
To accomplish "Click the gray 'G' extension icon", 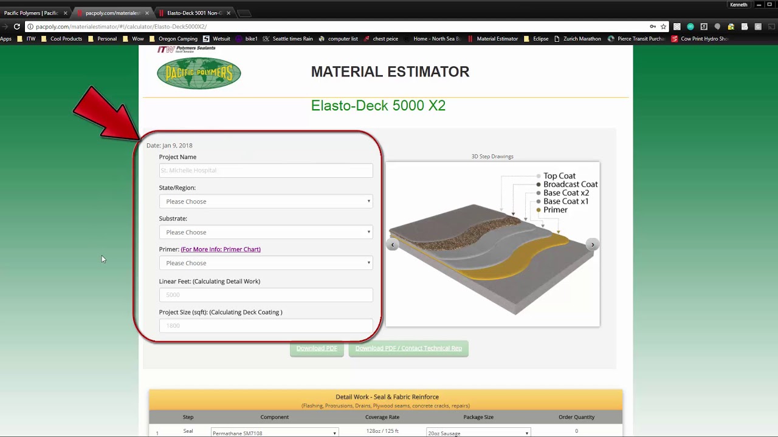I will pos(758,27).
